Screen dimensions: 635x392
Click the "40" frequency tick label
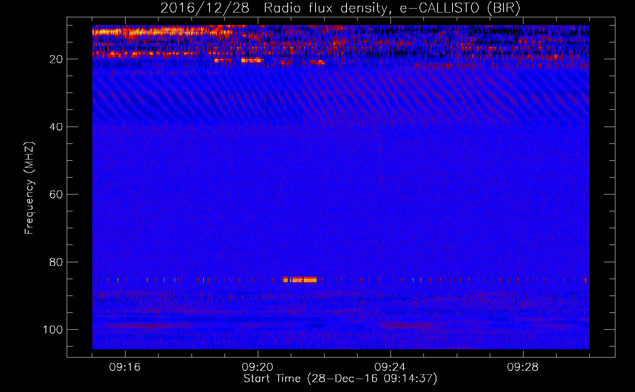pos(57,127)
